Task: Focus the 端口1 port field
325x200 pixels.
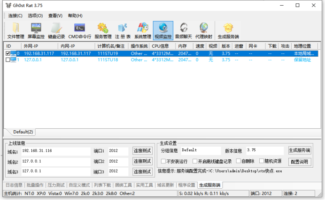Action: tap(118, 151)
